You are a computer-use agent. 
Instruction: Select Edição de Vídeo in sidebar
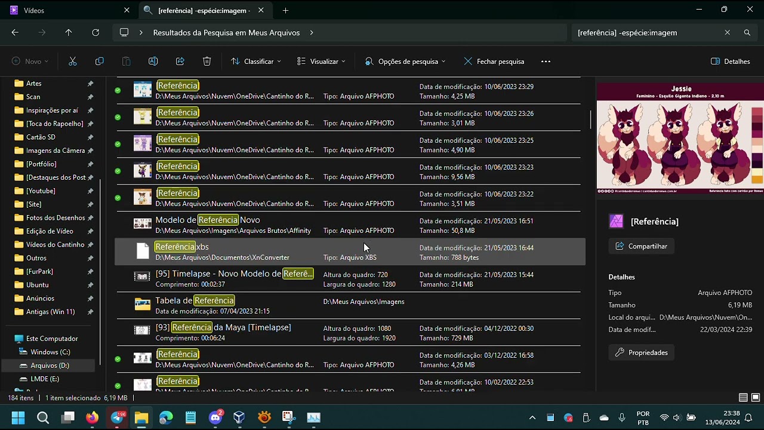(50, 231)
